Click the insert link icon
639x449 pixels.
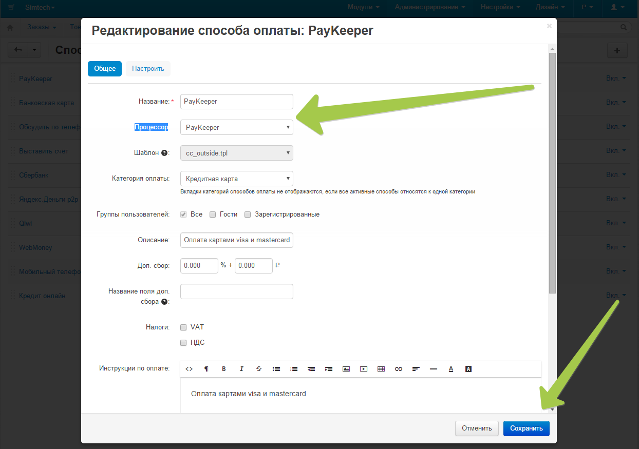point(399,369)
